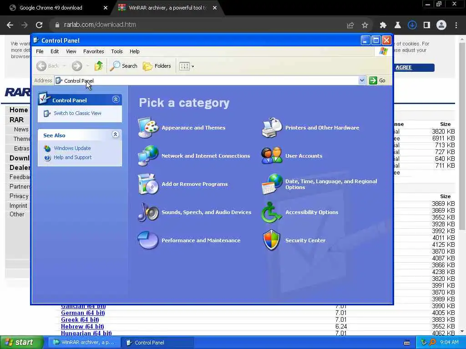
Task: Click the Windows Update link text
Action: [72, 148]
